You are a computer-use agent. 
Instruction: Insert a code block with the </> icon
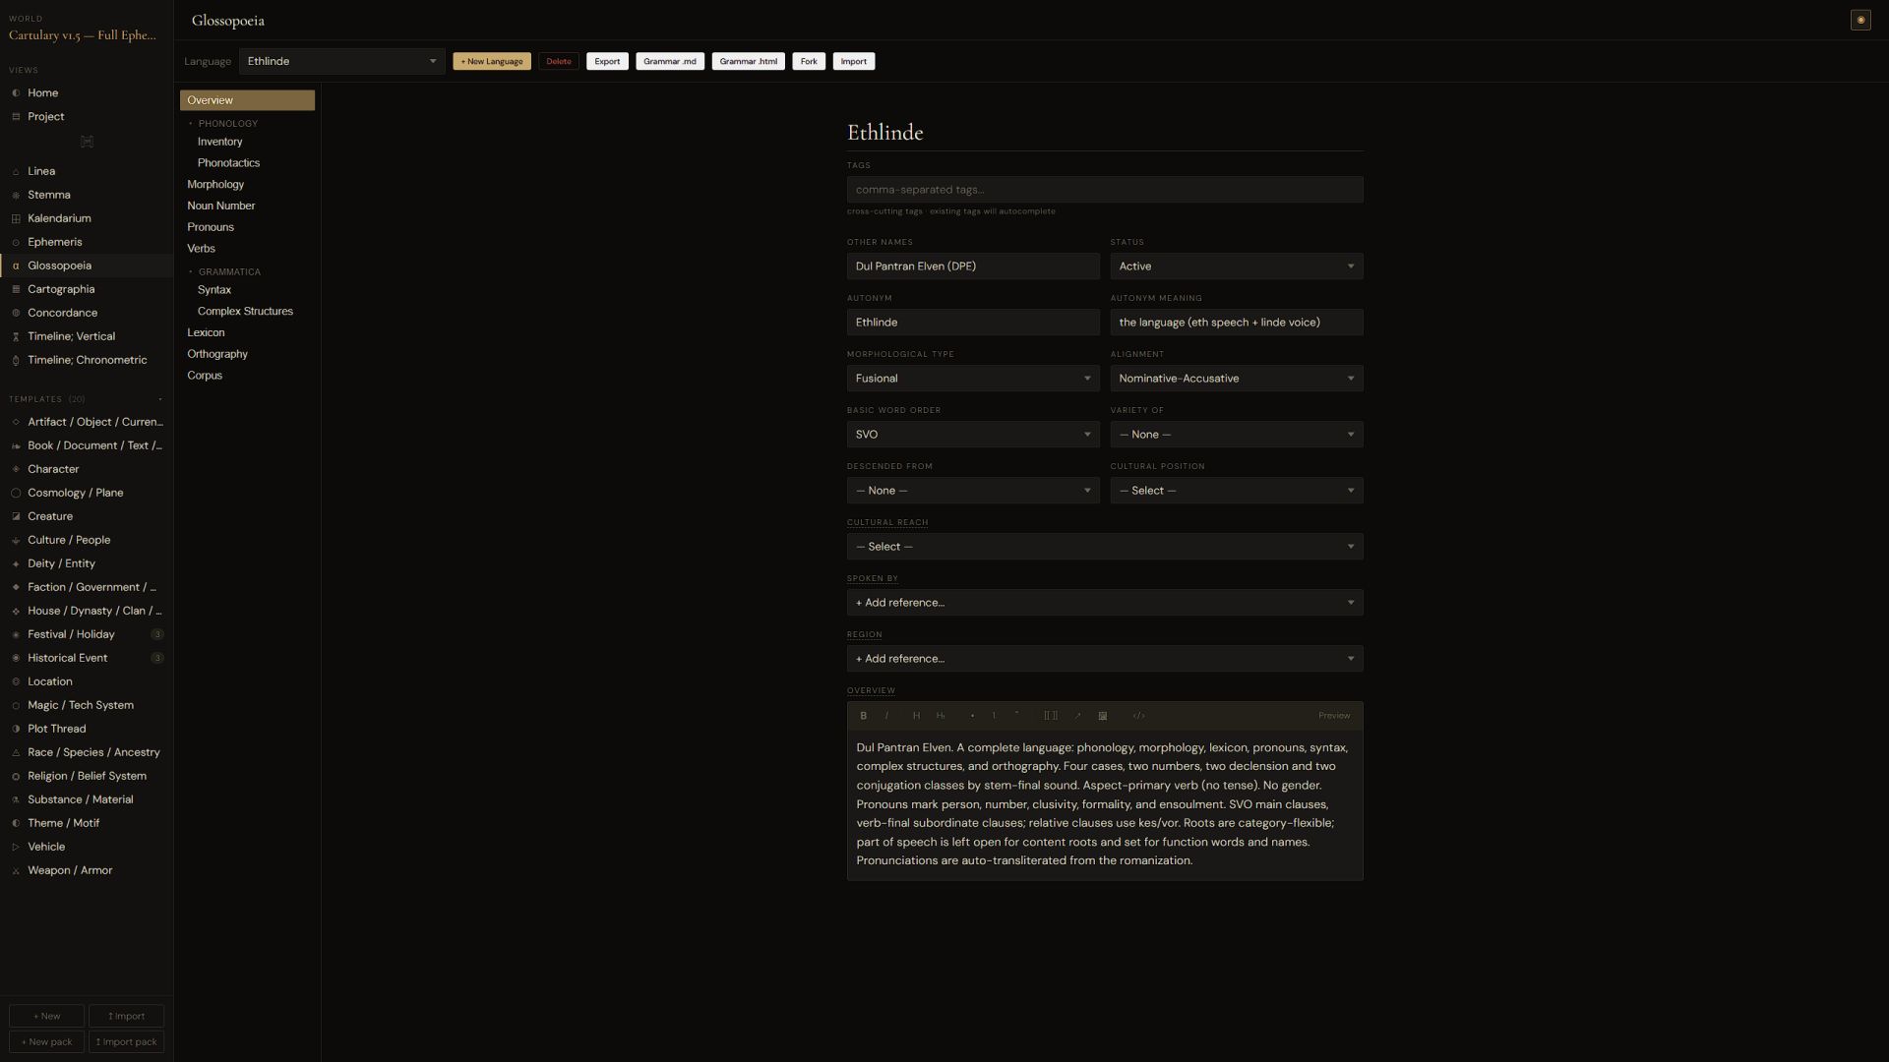pyautogui.click(x=1138, y=716)
